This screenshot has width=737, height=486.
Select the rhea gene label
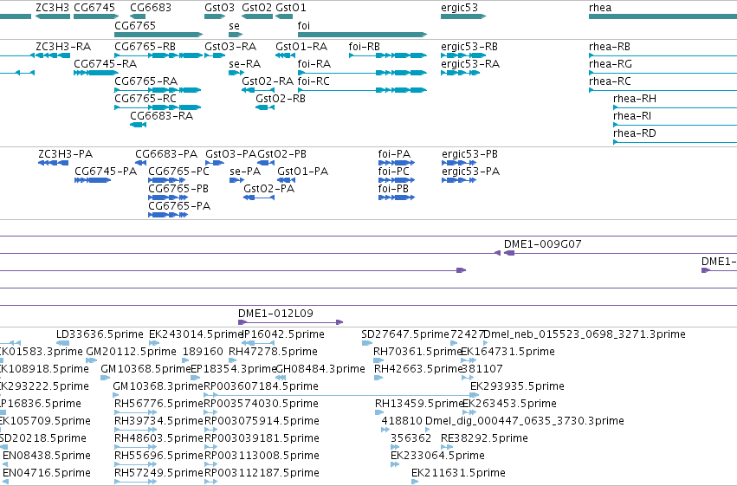(600, 8)
